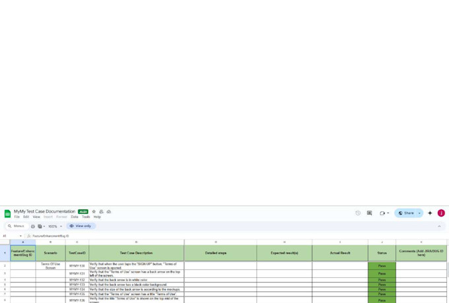Select column J header
The height and width of the screenshot is (303, 449).
click(382, 242)
